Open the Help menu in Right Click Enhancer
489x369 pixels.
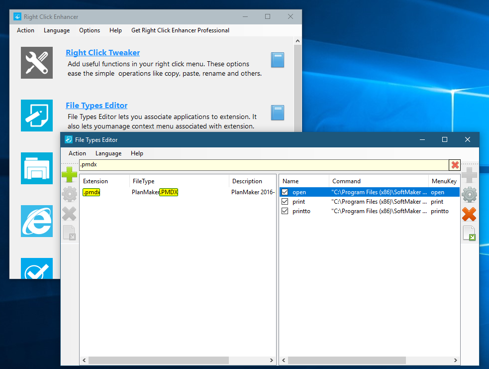click(115, 30)
